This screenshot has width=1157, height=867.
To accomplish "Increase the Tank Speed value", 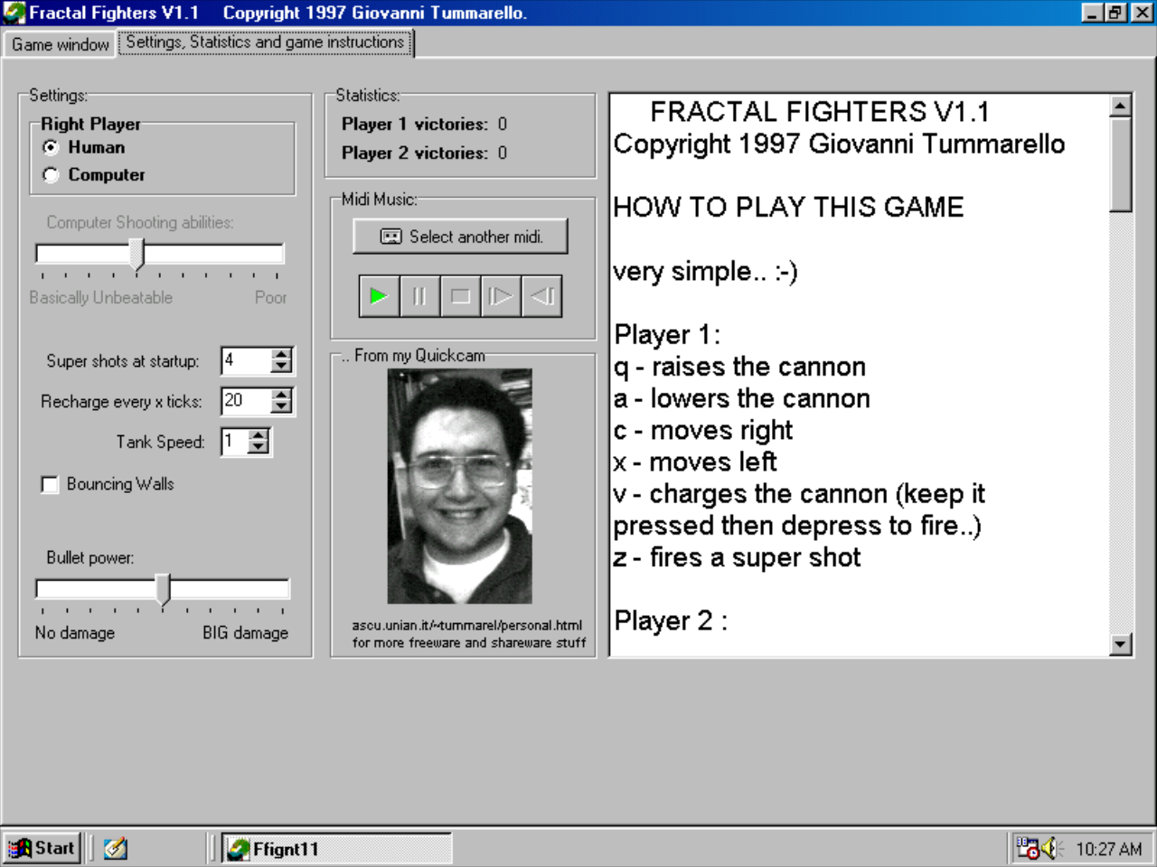I will click(x=259, y=435).
